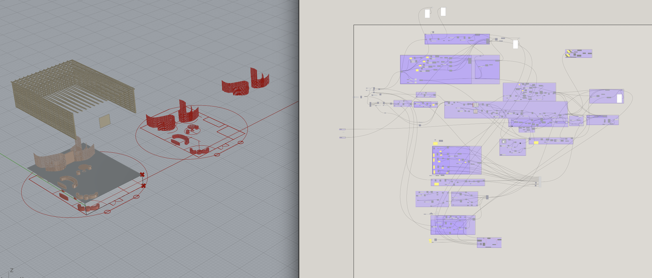Click the white panel right of the top group
The image size is (652, 278).
pos(515,44)
